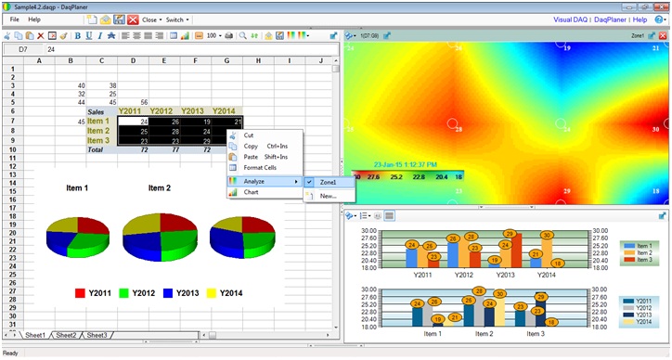Toggle the data labels button in chart toolbar

378,215
